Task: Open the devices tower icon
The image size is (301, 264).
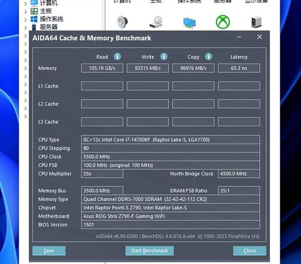Action: 257,22
